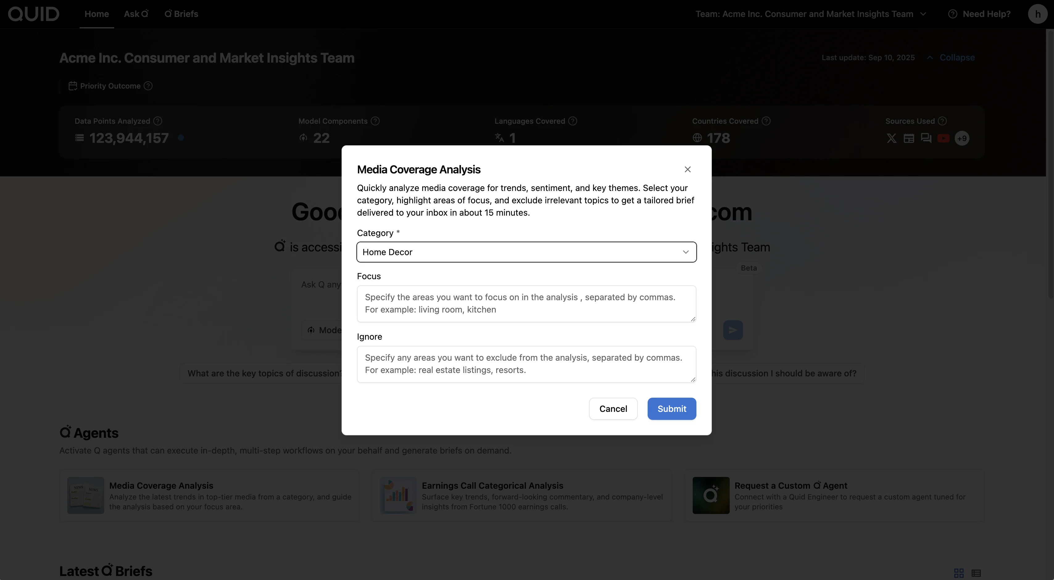The height and width of the screenshot is (580, 1054).
Task: Click into the Focus text area
Action: (x=526, y=304)
